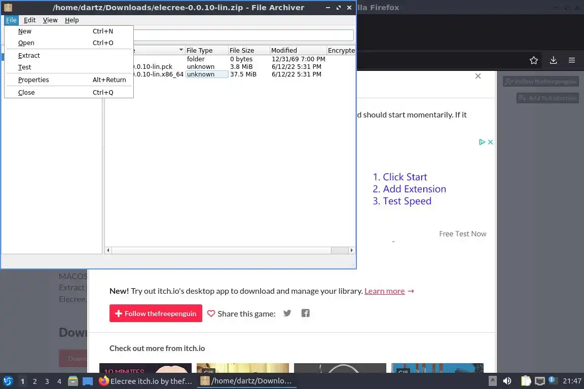
Task: Switch to workspace 3 on the taskbar
Action: click(47, 381)
